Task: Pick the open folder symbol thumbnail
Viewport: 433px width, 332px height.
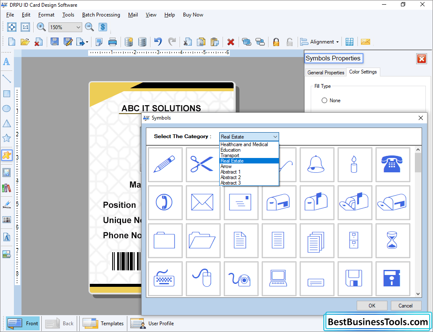Action: tap(203, 241)
